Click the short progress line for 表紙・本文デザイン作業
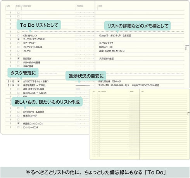 coord(78,89)
